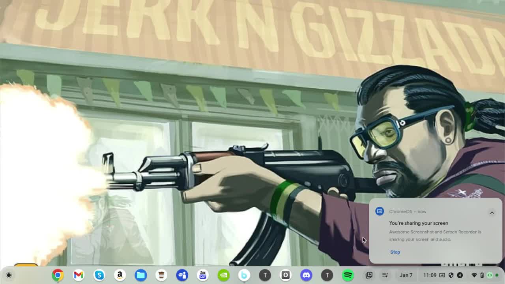This screenshot has width=505, height=284.
Task: Open the media controls music icon
Action: click(x=385, y=275)
